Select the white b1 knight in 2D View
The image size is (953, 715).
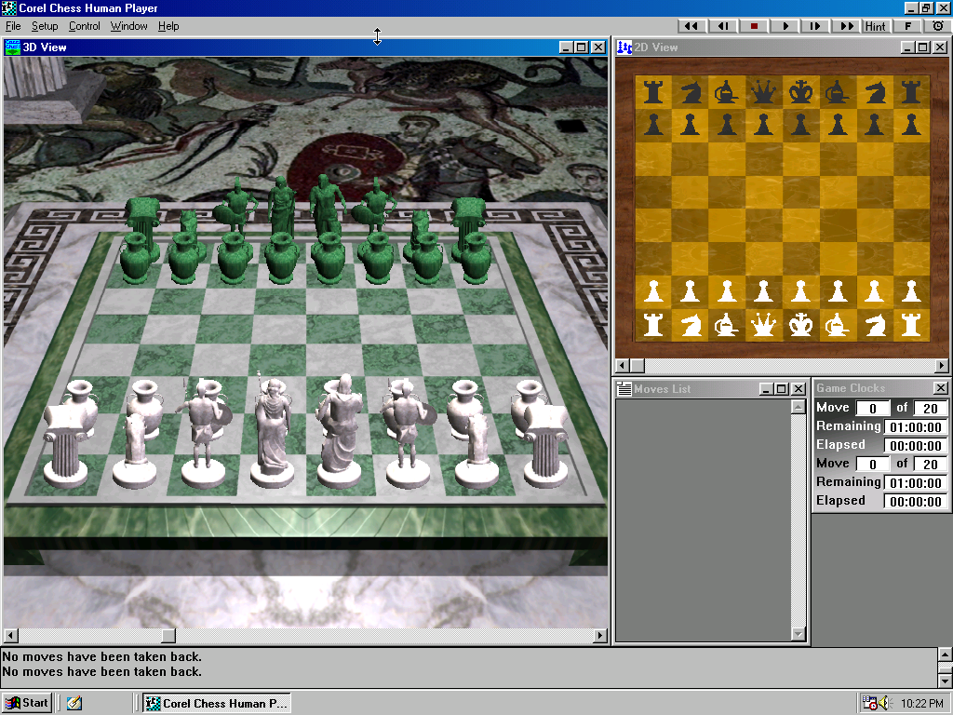pos(690,325)
